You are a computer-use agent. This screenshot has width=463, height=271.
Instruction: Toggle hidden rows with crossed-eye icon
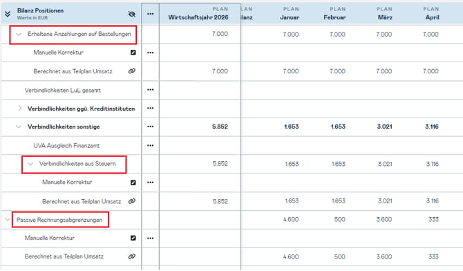click(132, 14)
